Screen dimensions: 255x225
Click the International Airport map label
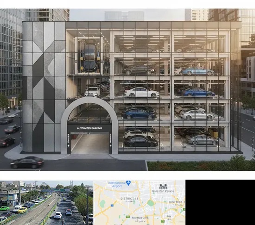click(116, 184)
